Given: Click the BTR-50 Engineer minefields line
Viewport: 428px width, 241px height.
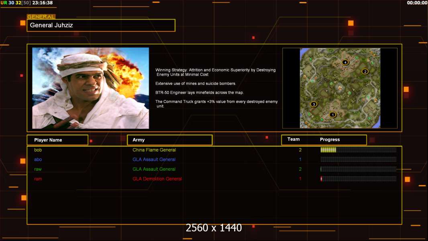Looking at the screenshot, I should (200, 92).
